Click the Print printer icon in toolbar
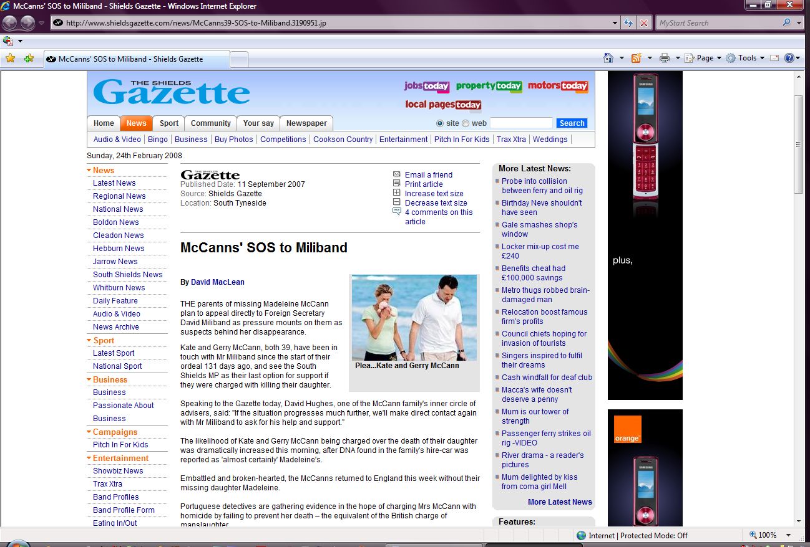Viewport: 810px width, 547px height. 665,58
